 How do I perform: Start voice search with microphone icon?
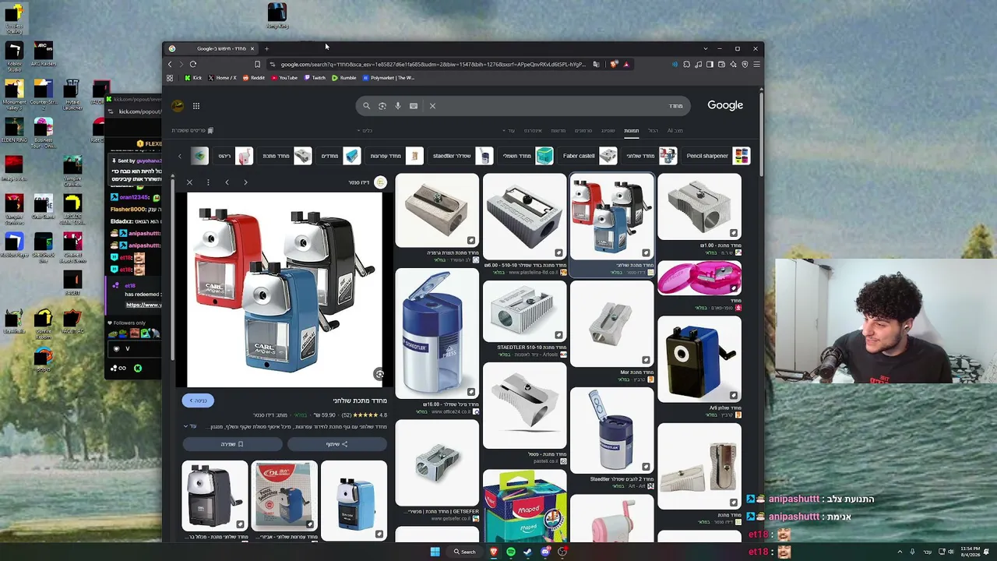(x=398, y=106)
